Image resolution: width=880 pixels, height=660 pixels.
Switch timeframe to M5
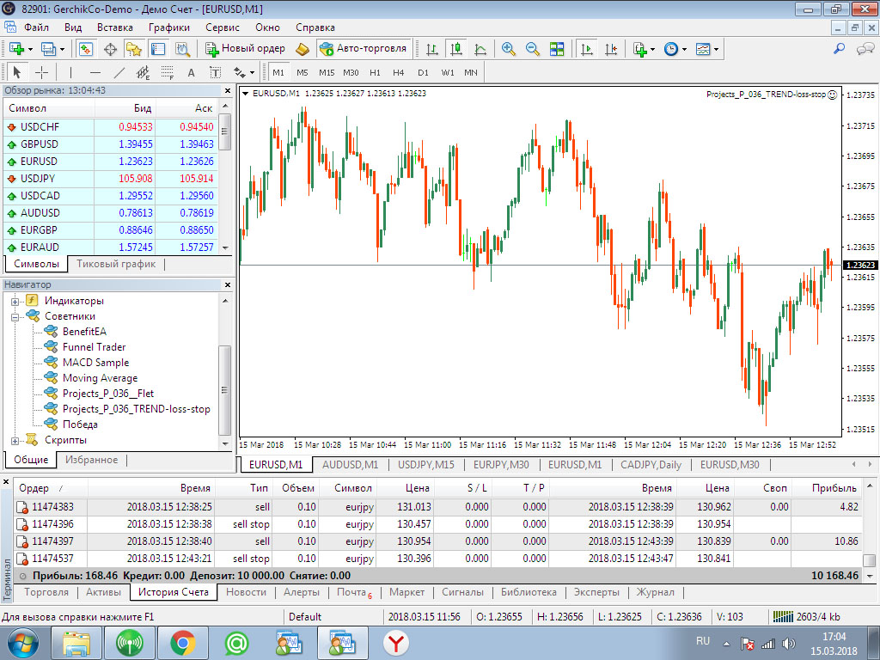point(302,72)
